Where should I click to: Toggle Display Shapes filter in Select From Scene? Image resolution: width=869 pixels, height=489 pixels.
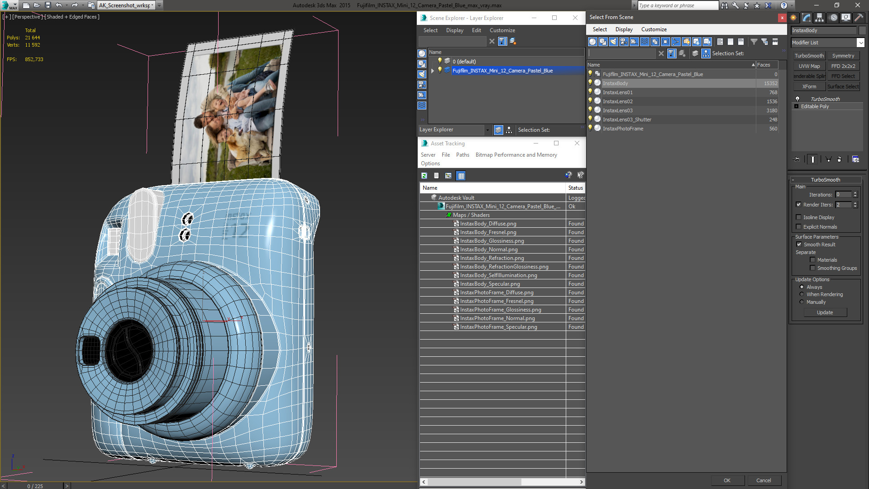point(603,42)
